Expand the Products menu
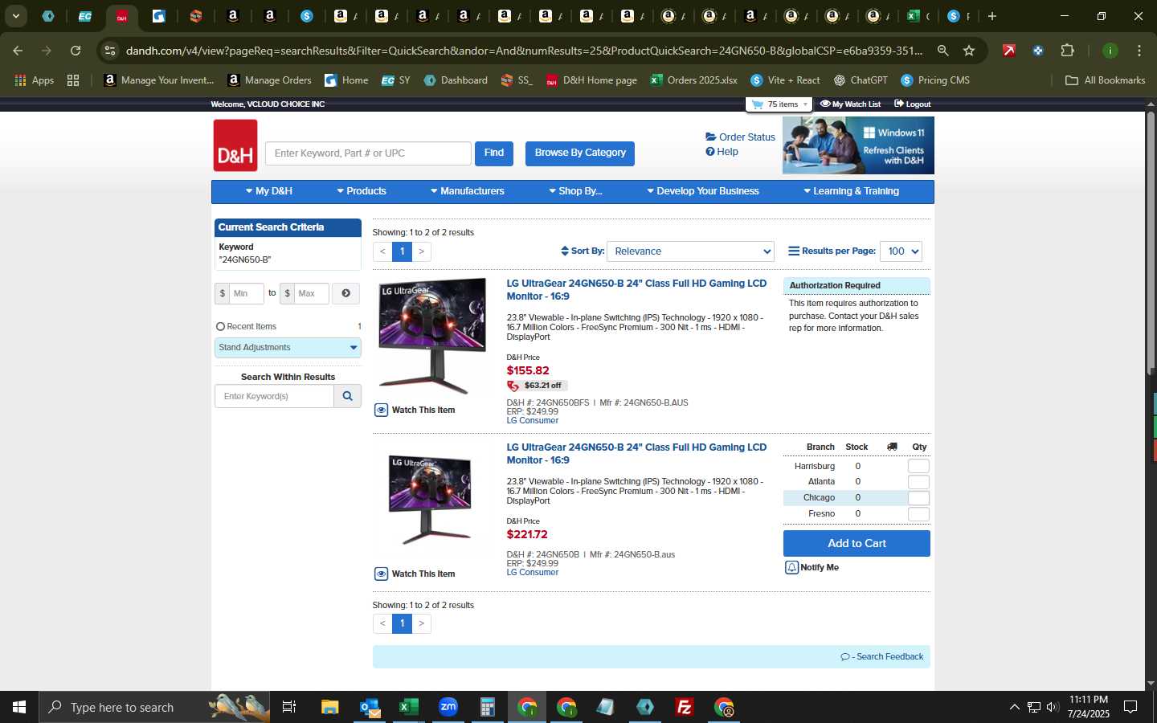Image resolution: width=1157 pixels, height=723 pixels. pos(362,191)
